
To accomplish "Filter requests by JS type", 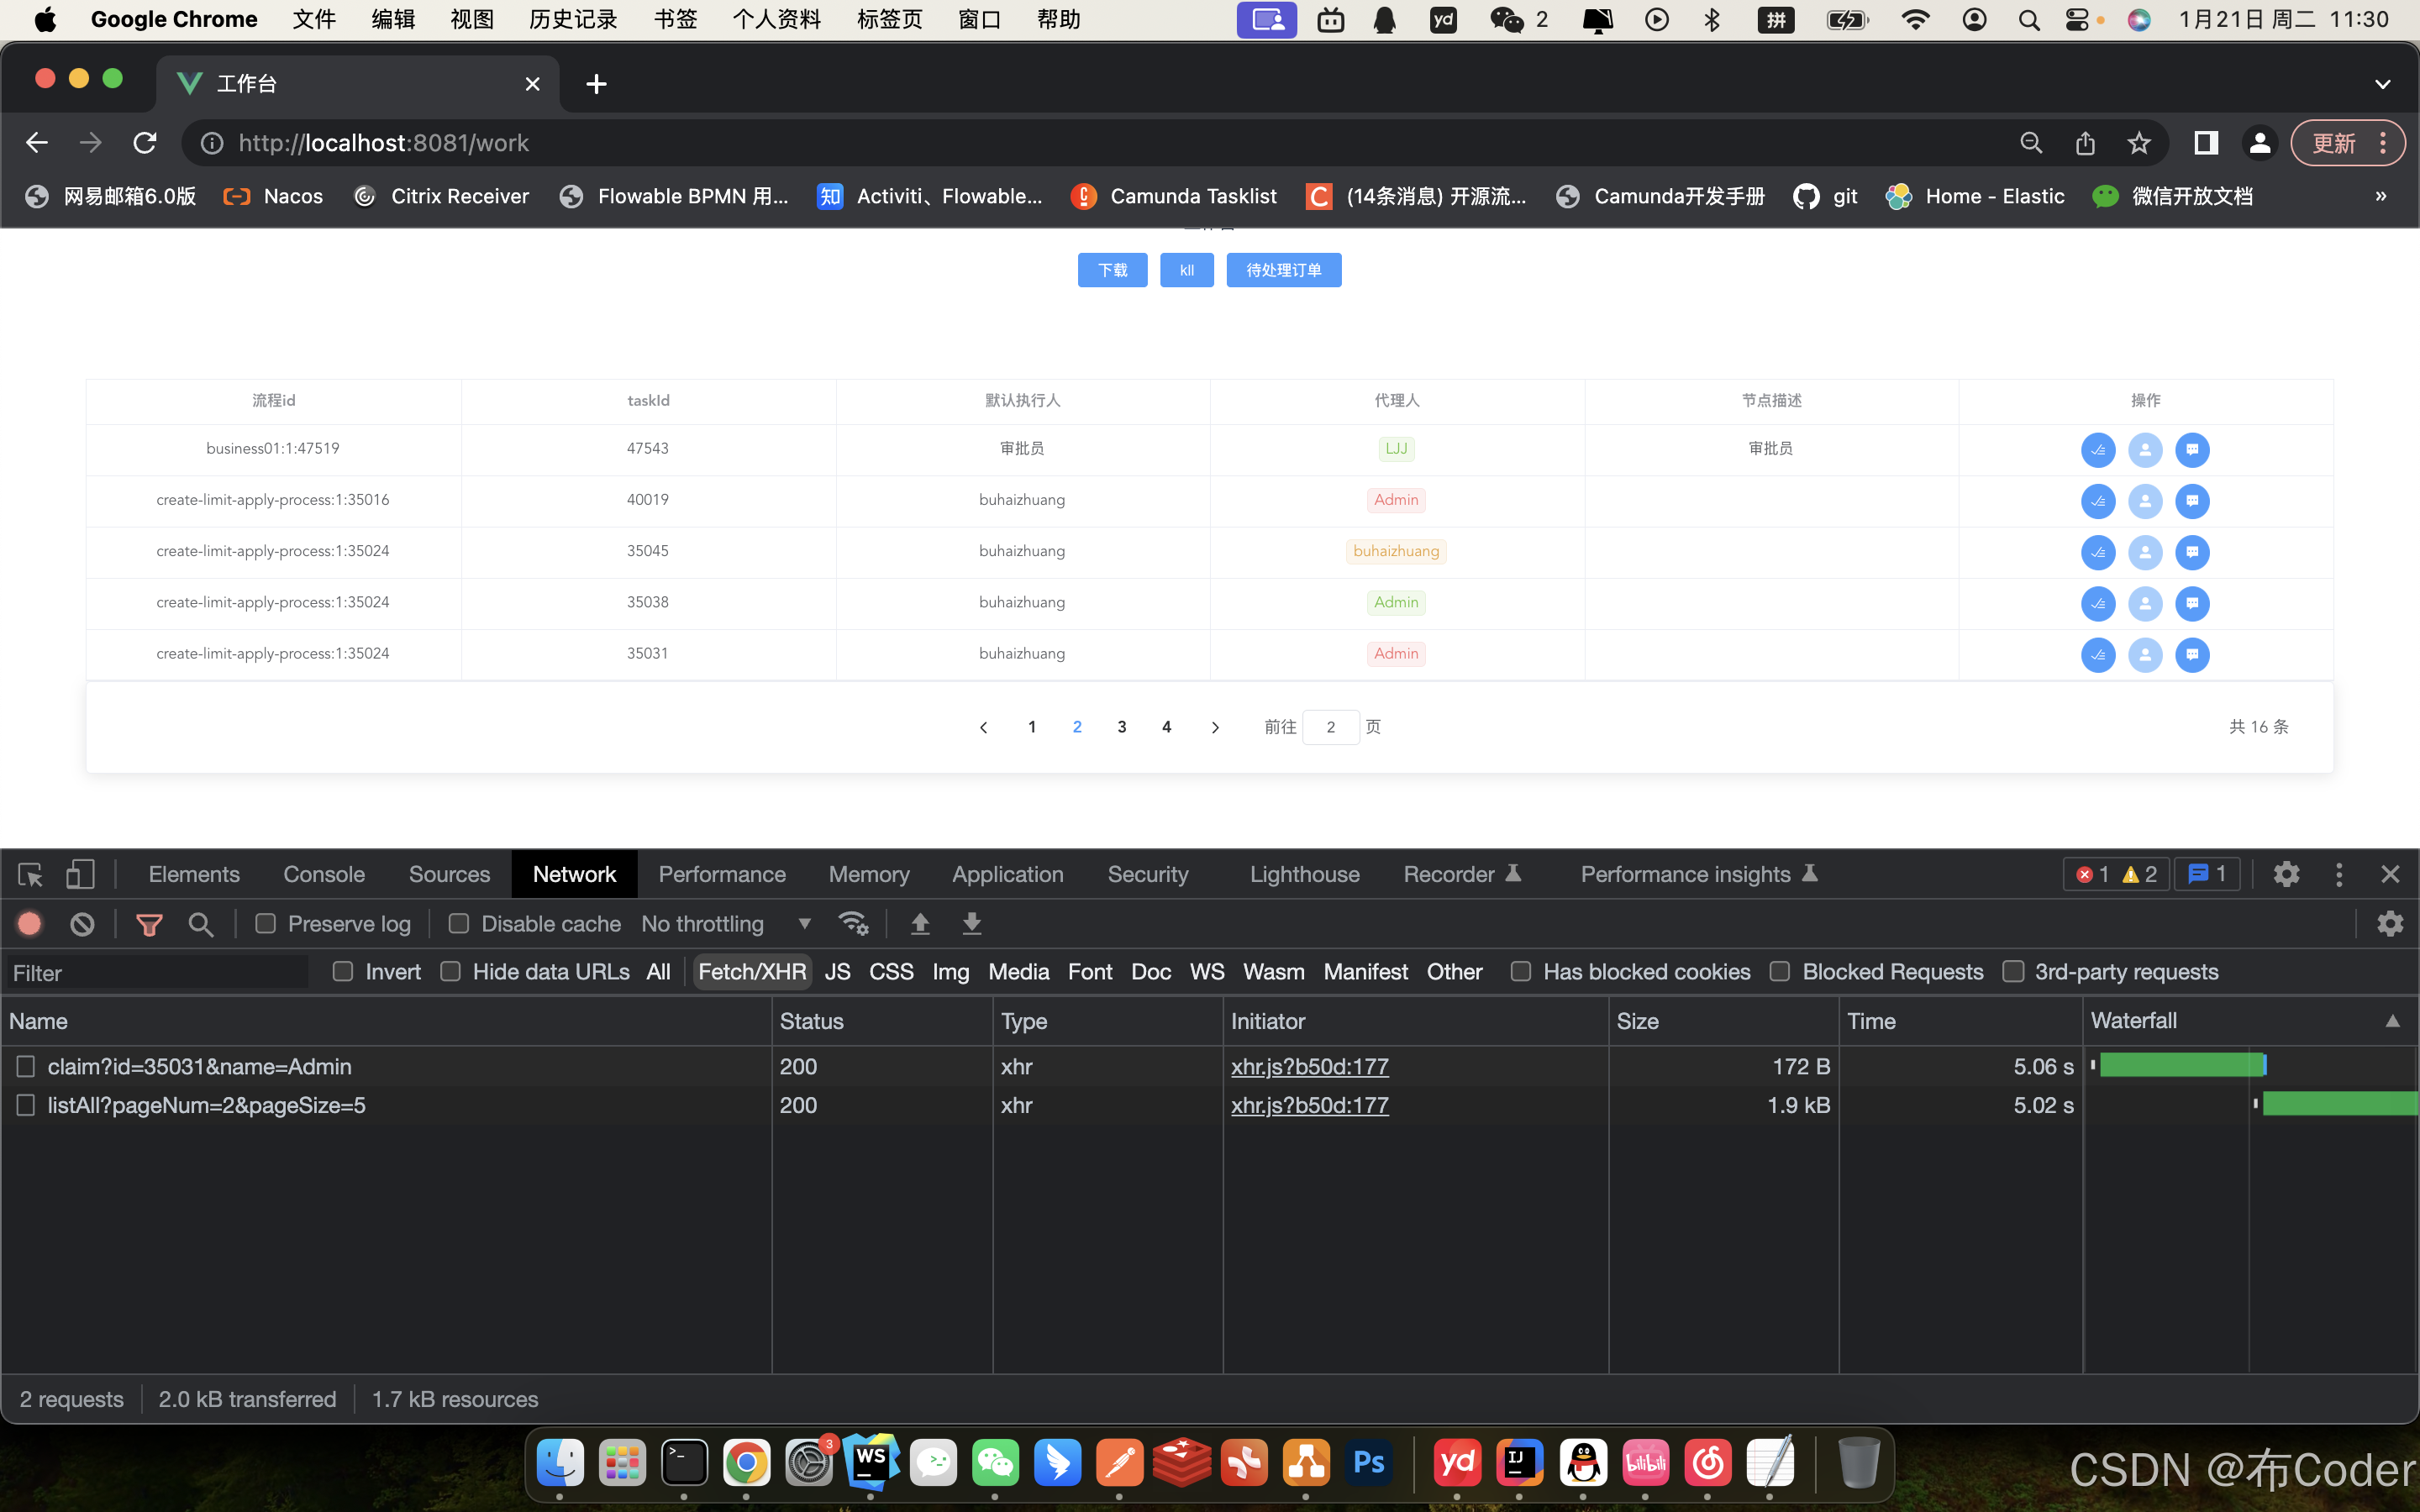I will [838, 972].
